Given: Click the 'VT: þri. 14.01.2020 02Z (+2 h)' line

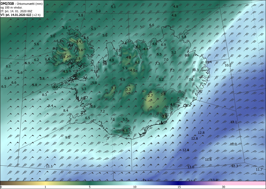Looking at the screenshot, I should [x=20, y=15].
